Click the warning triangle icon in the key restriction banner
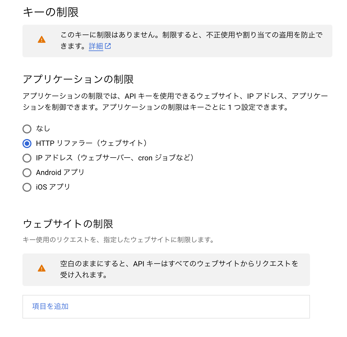The width and height of the screenshot is (347, 337). [42, 40]
